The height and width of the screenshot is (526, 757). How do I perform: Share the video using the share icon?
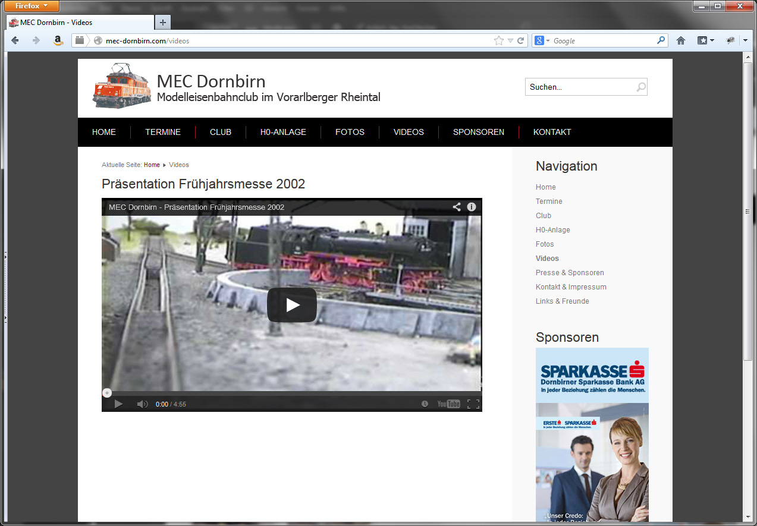(457, 207)
